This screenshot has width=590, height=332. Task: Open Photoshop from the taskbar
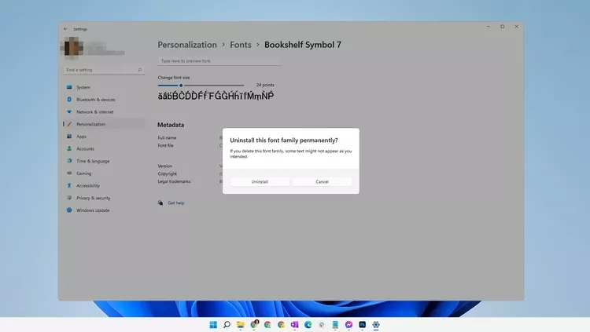[363, 325]
